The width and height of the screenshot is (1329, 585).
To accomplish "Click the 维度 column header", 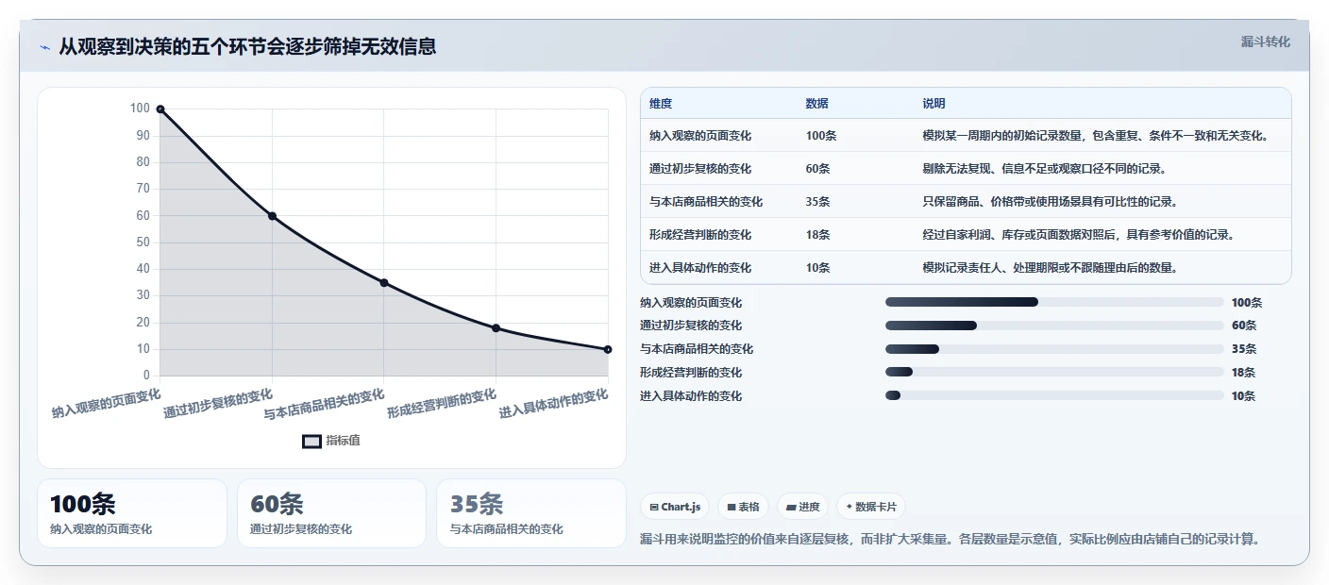I will pos(661,104).
